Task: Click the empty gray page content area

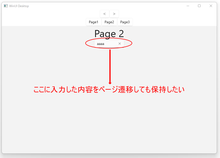Action: 109,123
